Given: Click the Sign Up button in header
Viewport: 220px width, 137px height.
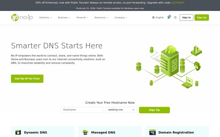Looking at the screenshot, I should [202, 17].
